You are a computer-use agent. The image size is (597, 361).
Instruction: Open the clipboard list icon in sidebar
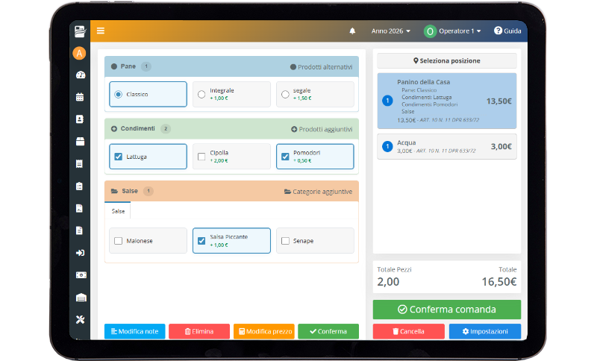click(79, 186)
